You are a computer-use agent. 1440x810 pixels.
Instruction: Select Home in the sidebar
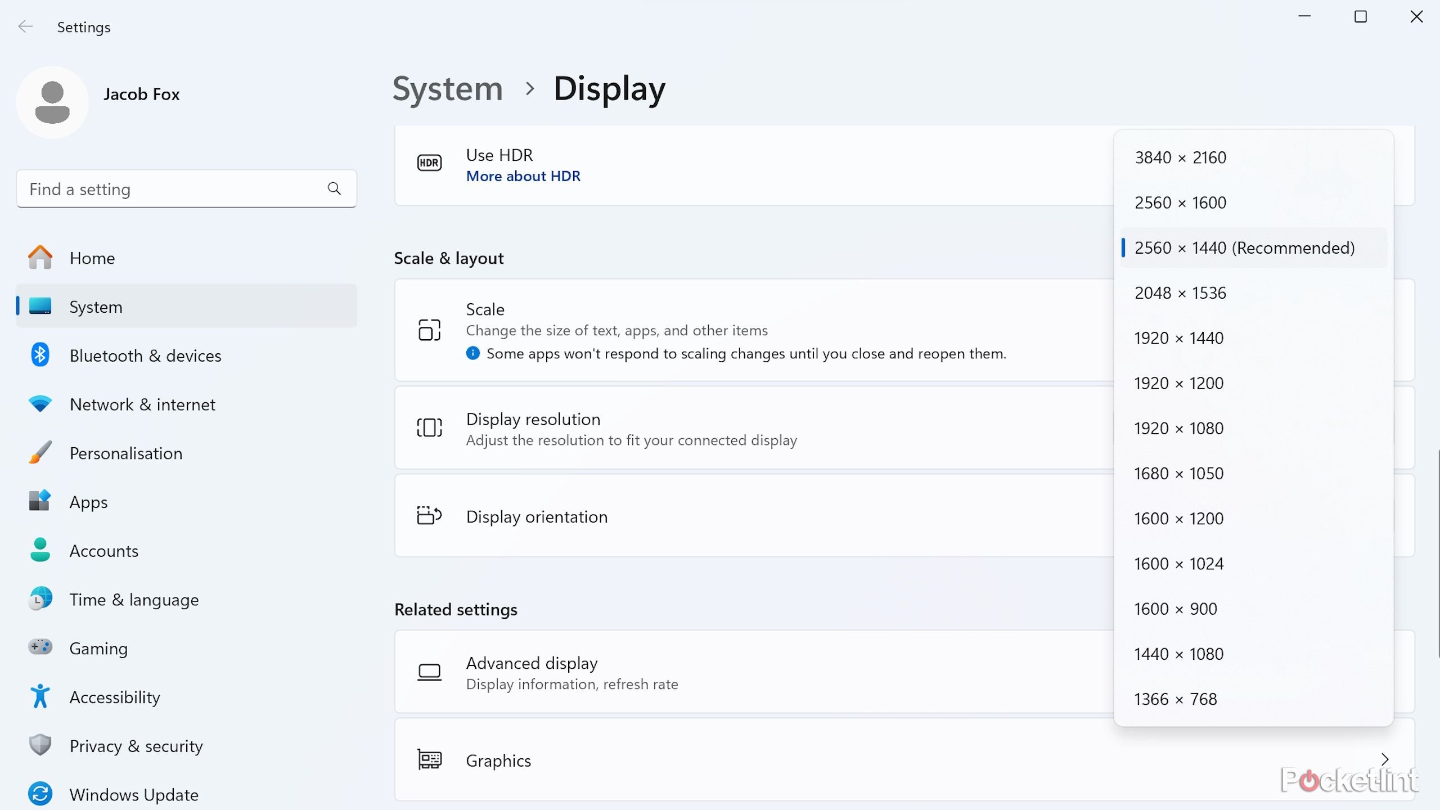pos(92,258)
